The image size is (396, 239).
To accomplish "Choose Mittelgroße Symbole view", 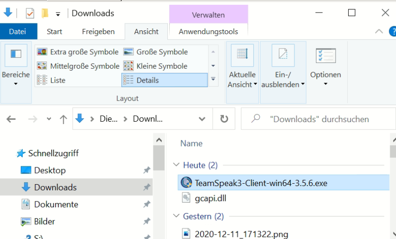I will pos(78,66).
